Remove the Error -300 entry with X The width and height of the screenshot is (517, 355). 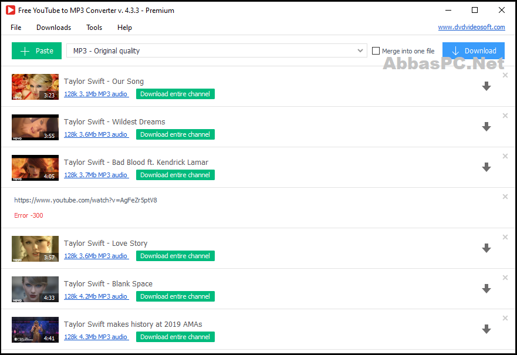click(505, 197)
